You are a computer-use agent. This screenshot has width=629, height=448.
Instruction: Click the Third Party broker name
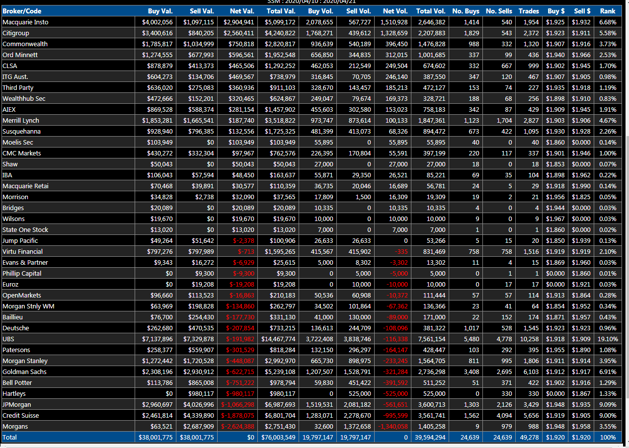[17, 87]
